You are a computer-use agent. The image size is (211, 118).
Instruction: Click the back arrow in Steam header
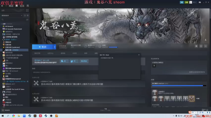pos(2,6)
